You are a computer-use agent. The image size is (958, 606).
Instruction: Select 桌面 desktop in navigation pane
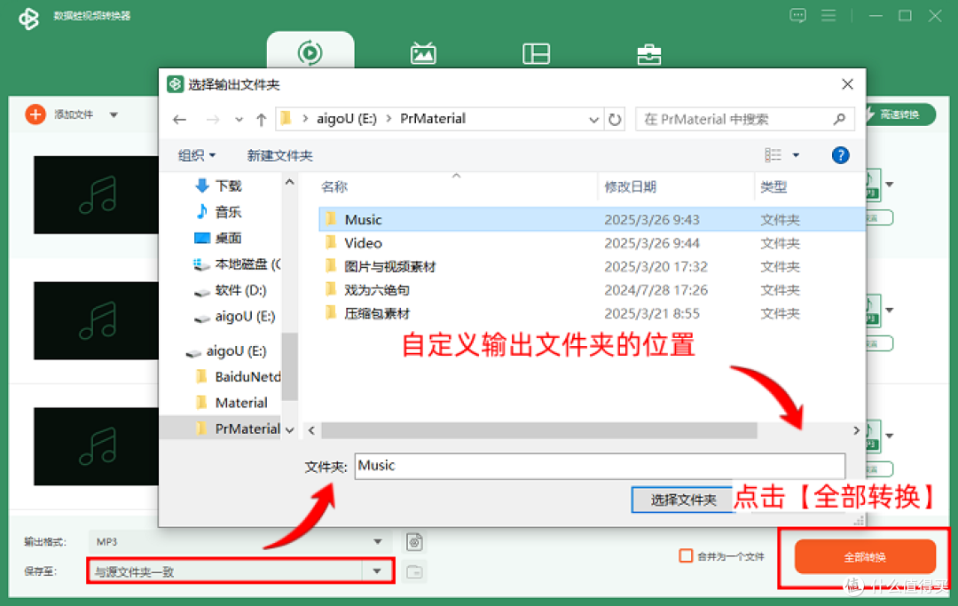[228, 238]
